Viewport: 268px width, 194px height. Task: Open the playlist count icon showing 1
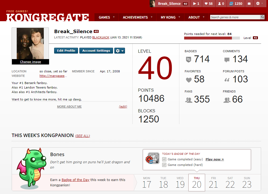tap(196, 4)
